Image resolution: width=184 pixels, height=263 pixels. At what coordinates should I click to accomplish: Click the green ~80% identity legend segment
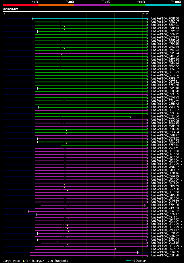(x=128, y=5)
